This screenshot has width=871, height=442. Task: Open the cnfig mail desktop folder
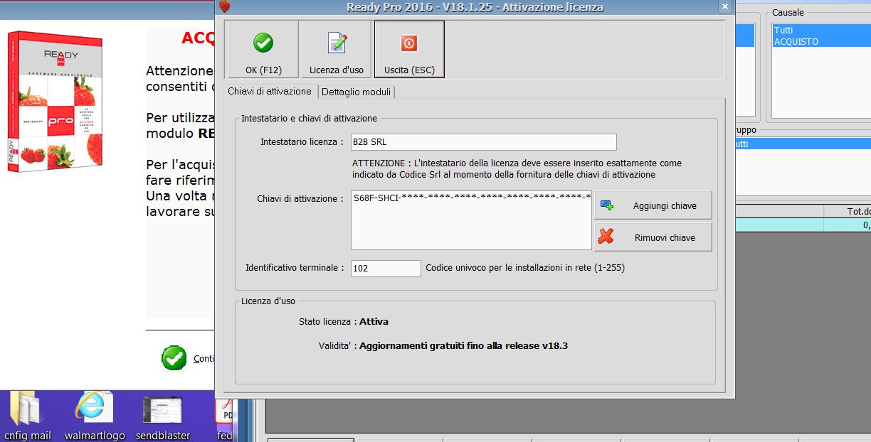tap(27, 416)
